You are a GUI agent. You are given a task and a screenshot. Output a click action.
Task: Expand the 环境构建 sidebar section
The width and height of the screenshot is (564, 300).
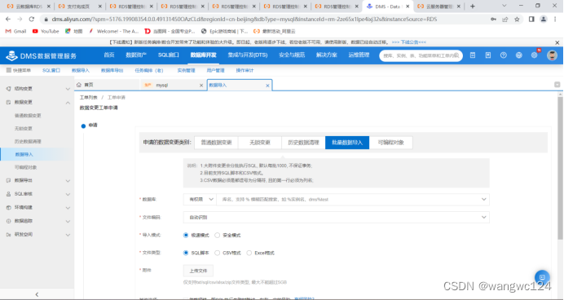(x=68, y=208)
